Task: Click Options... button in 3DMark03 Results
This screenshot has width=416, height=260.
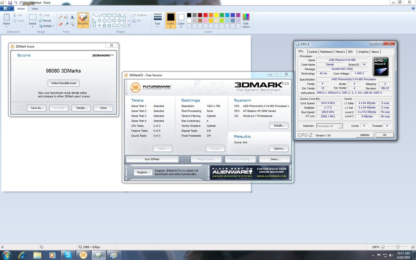Action: pos(279,149)
